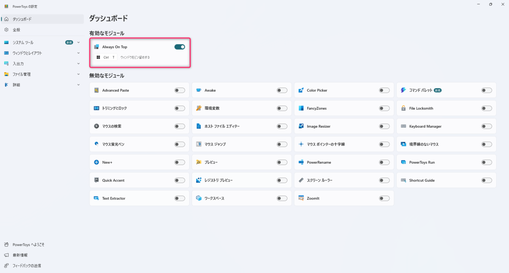Expand ファイル管理 section chevron
The image size is (509, 273).
point(78,74)
